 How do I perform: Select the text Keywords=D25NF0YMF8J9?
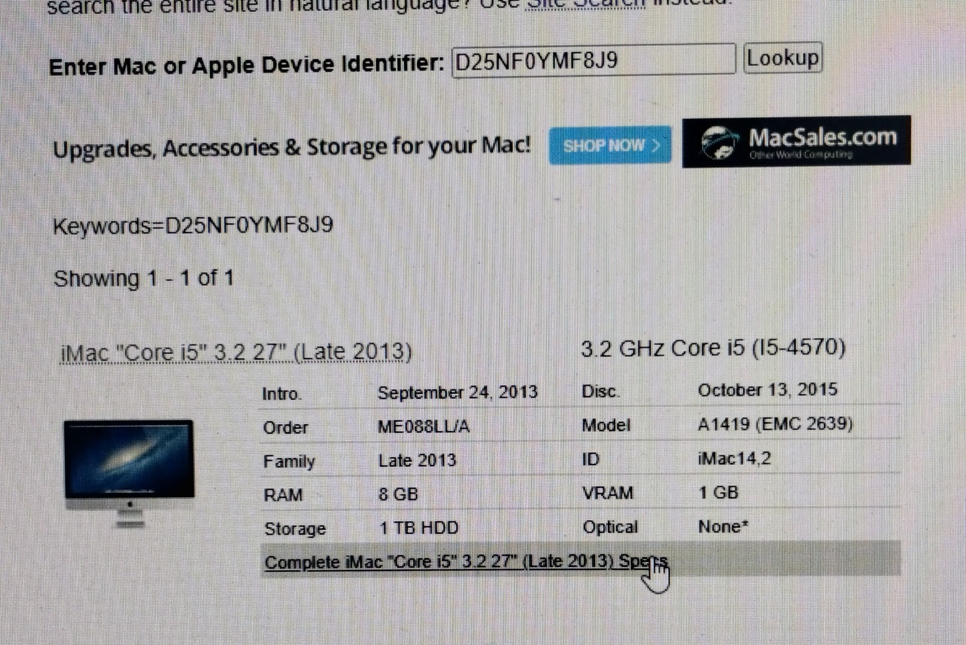point(193,226)
